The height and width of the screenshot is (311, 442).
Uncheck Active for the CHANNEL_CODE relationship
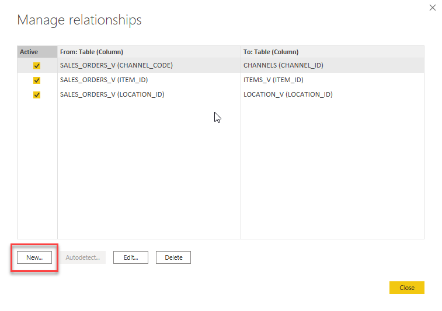coord(37,66)
